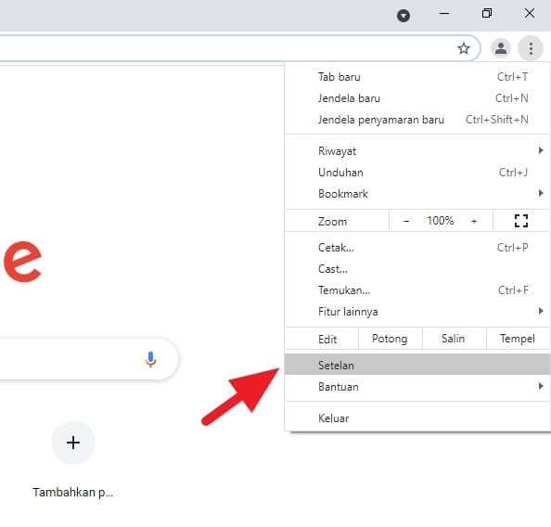
Task: Choose Cast... menu entry
Action: (x=417, y=269)
